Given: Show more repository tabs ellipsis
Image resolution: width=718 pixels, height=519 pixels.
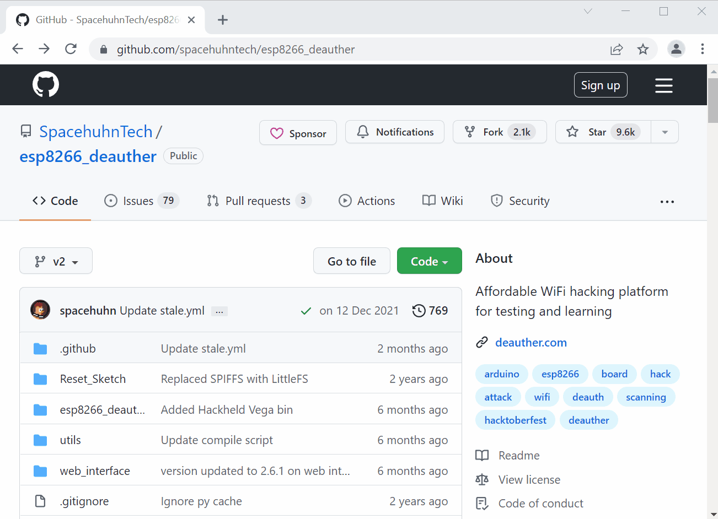Looking at the screenshot, I should 667,202.
